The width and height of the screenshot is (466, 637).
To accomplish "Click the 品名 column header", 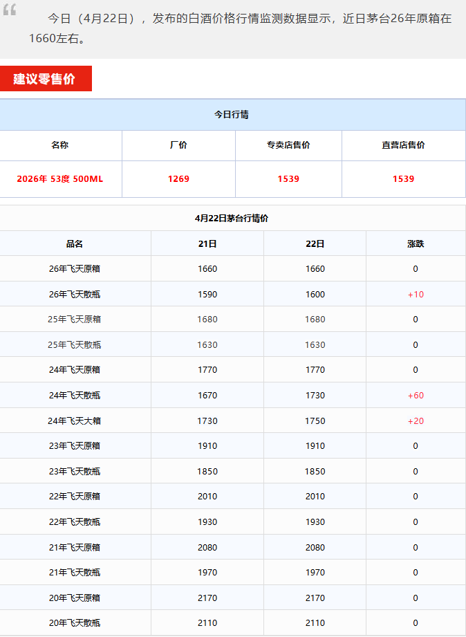I will (x=75, y=244).
